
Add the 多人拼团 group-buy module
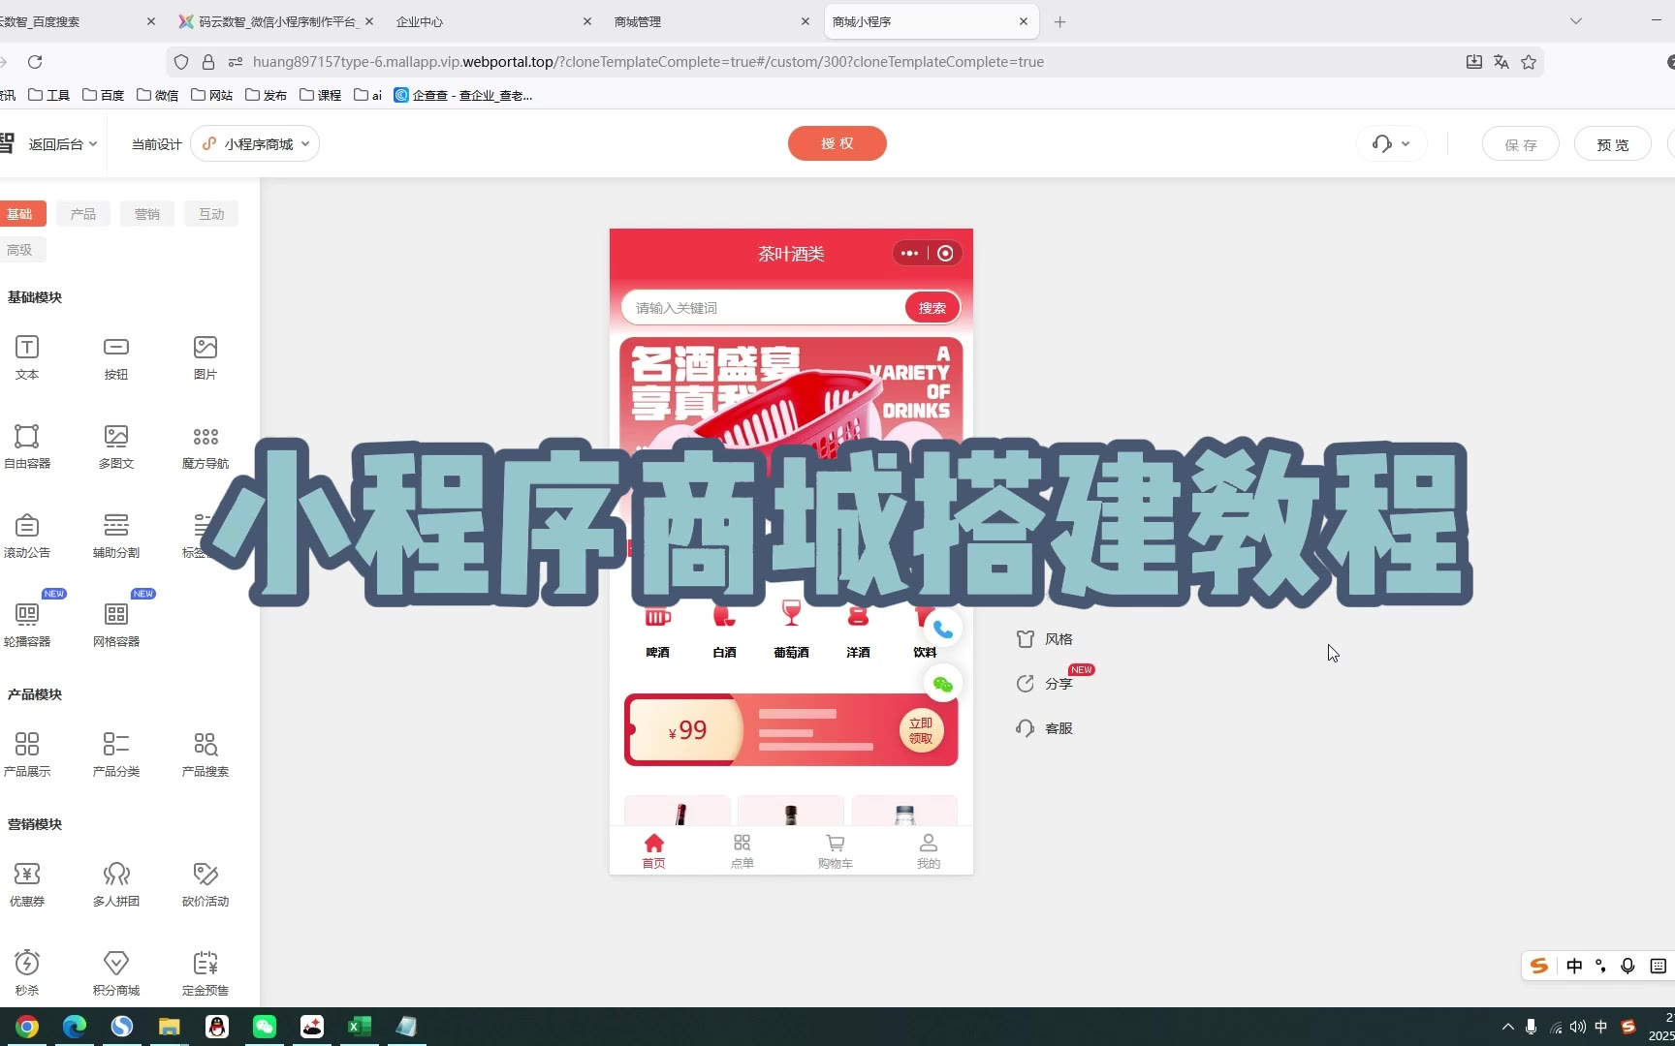(x=116, y=884)
